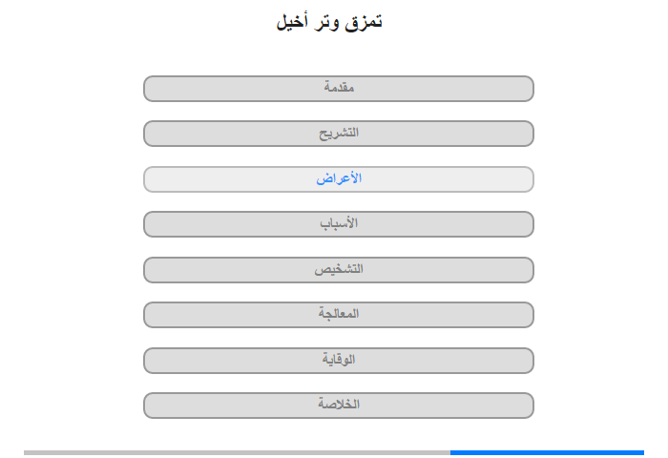Open the التشخيص section
This screenshot has height=458, width=668.
click(x=339, y=270)
